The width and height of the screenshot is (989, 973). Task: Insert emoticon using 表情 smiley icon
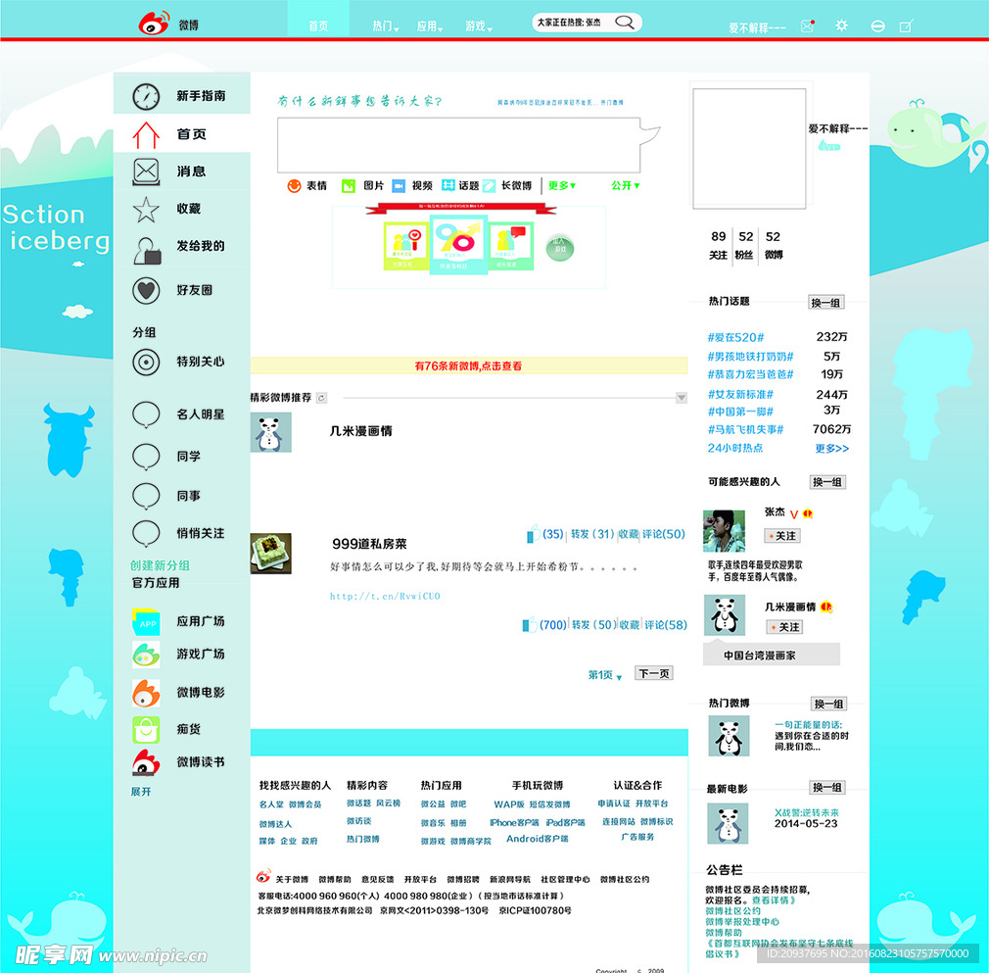(294, 185)
